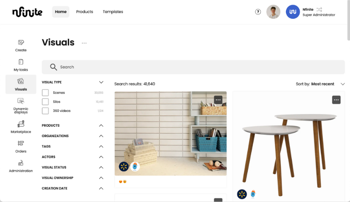
Task: Click the Silos count '10,461'
Action: (100, 102)
